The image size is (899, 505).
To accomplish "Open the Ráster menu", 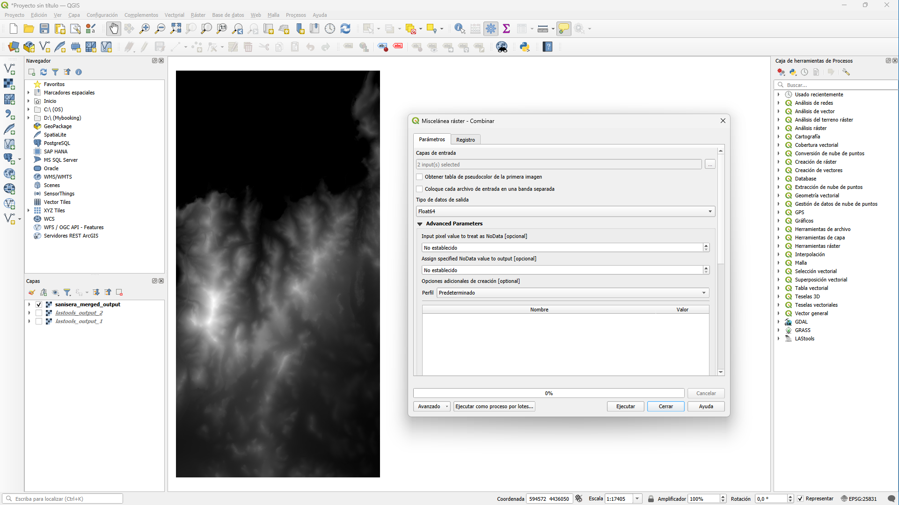I will [x=198, y=15].
